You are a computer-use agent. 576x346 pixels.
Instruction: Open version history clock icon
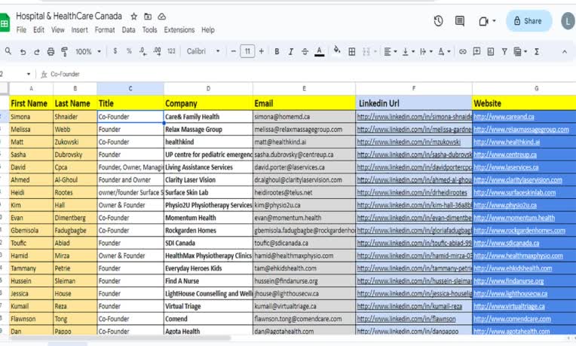(438, 21)
